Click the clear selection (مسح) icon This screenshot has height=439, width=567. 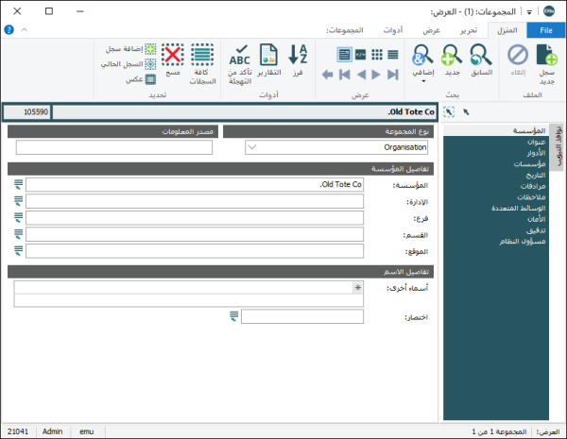coord(172,57)
